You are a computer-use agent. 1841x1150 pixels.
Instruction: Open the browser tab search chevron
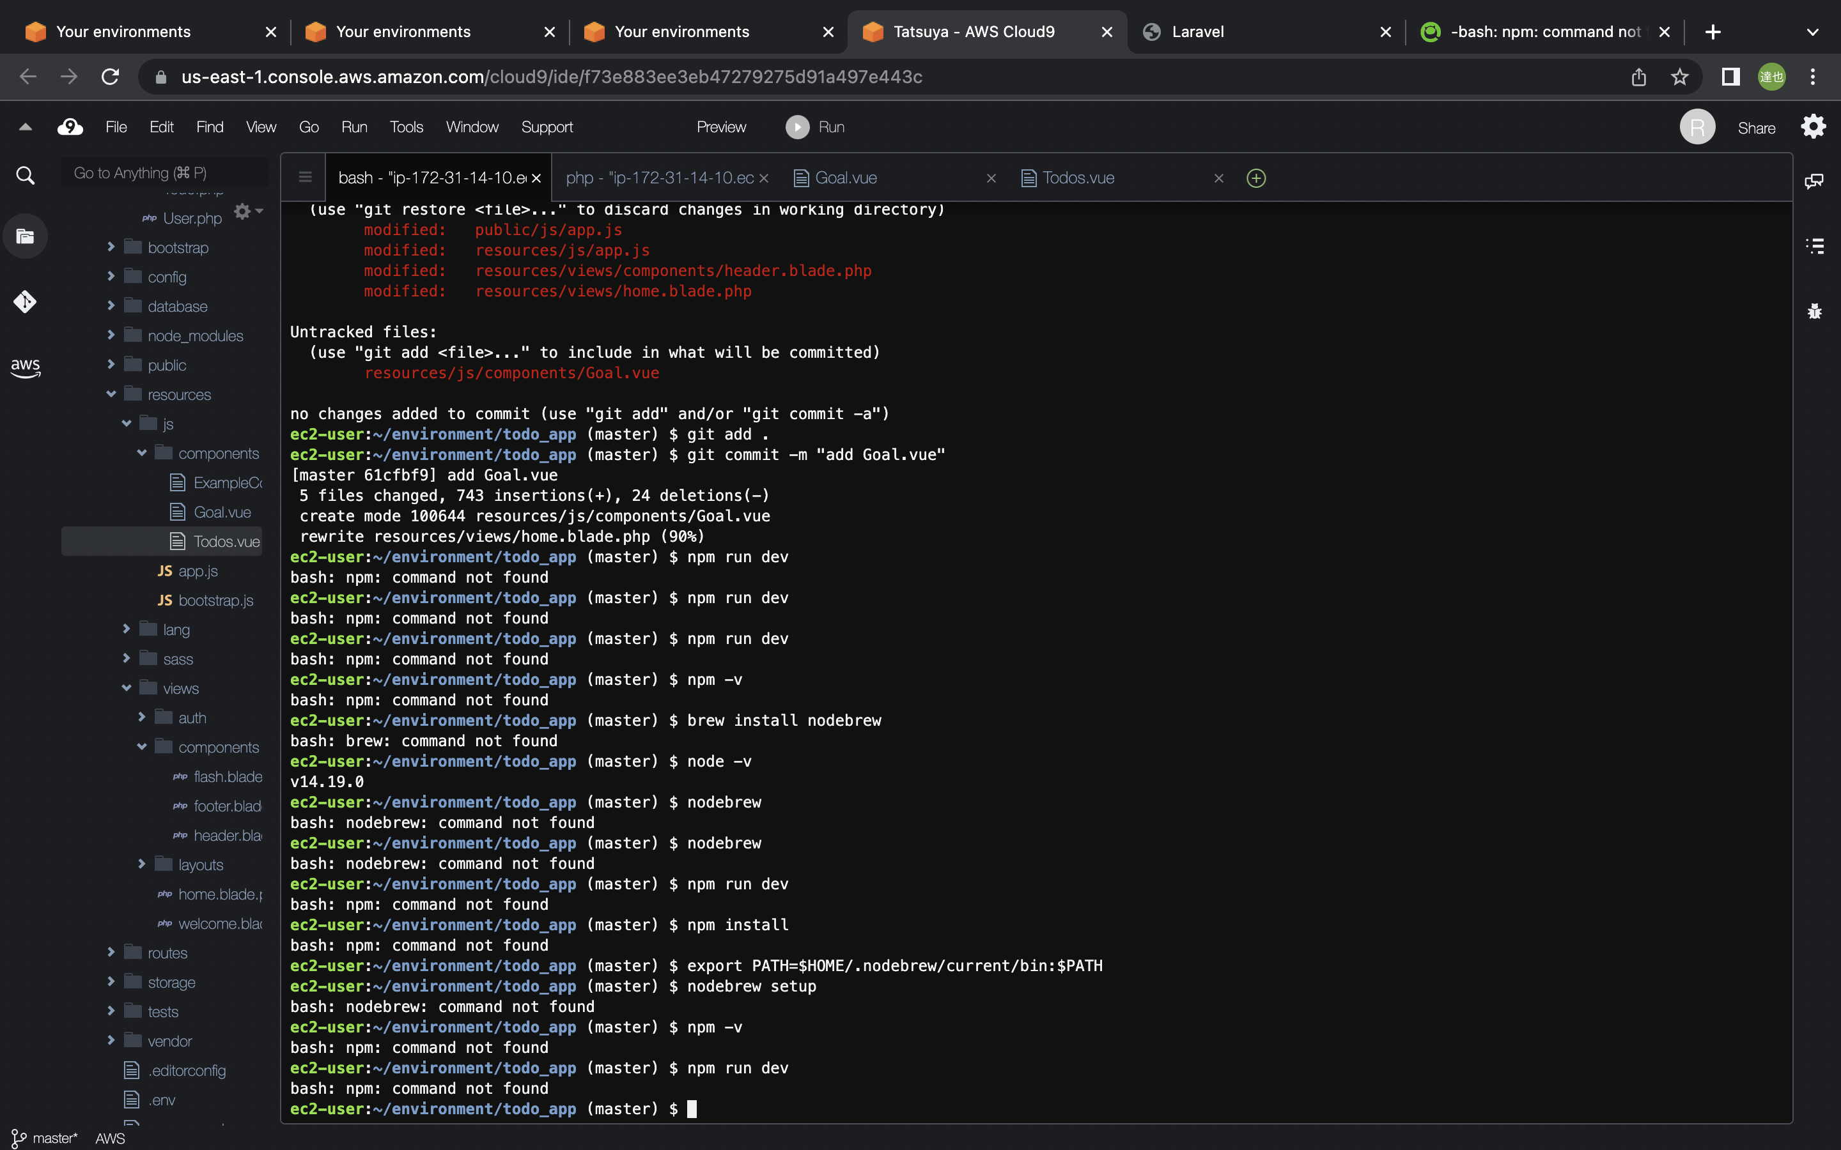click(1813, 32)
